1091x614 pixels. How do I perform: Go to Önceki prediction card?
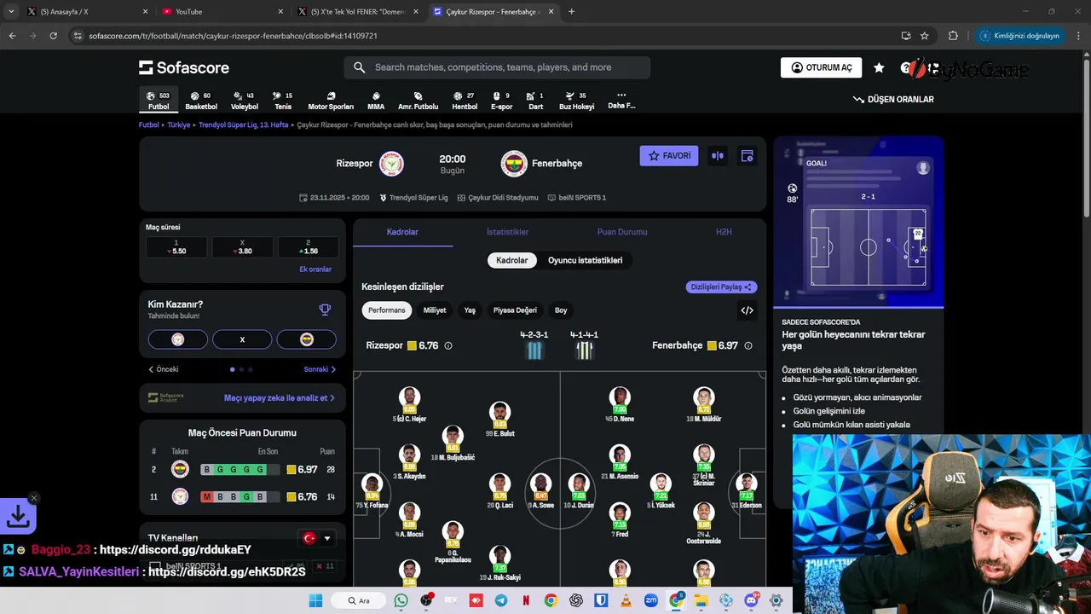pos(164,369)
